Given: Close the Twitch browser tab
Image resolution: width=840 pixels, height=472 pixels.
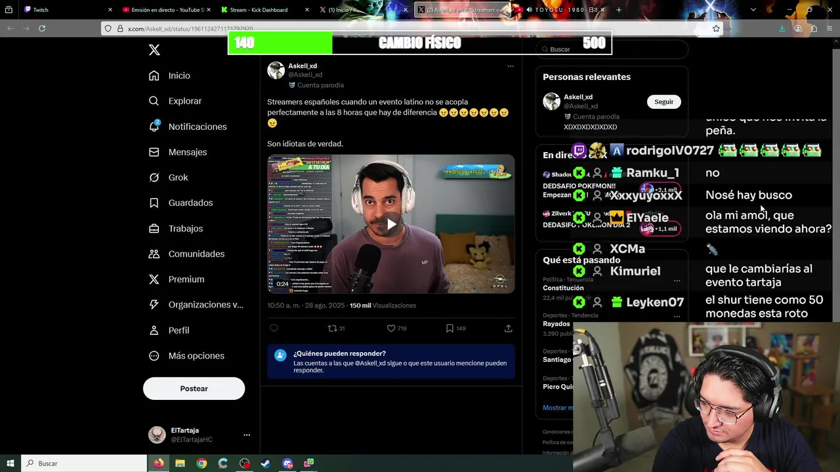Looking at the screenshot, I should pyautogui.click(x=110, y=10).
